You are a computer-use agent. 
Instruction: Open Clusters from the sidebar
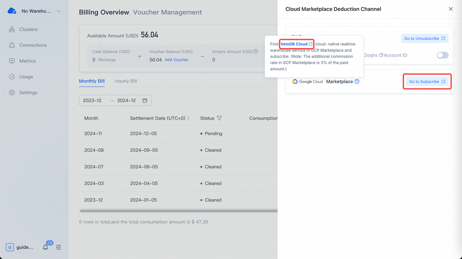[28, 29]
